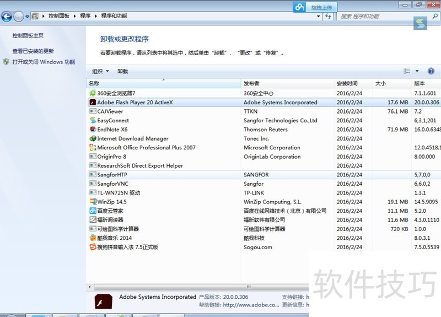Click the horizontal scrollbar thumb
The height and width of the screenshot is (317, 441).
coord(201,287)
